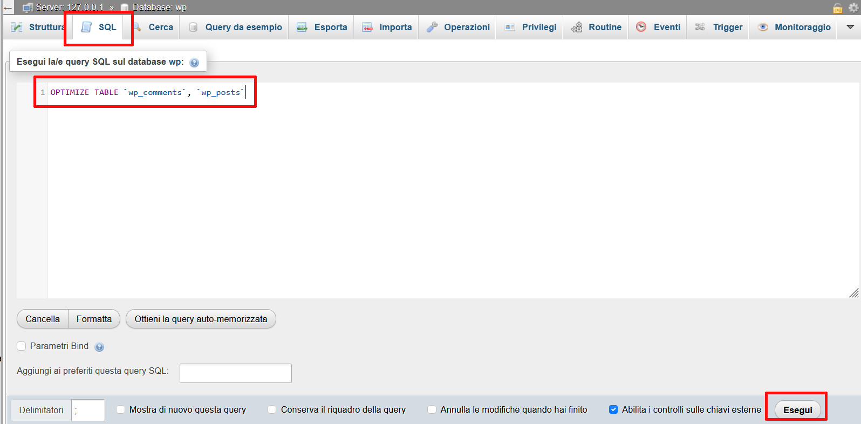
Task: Switch to the SQL tab
Action: [x=99, y=27]
